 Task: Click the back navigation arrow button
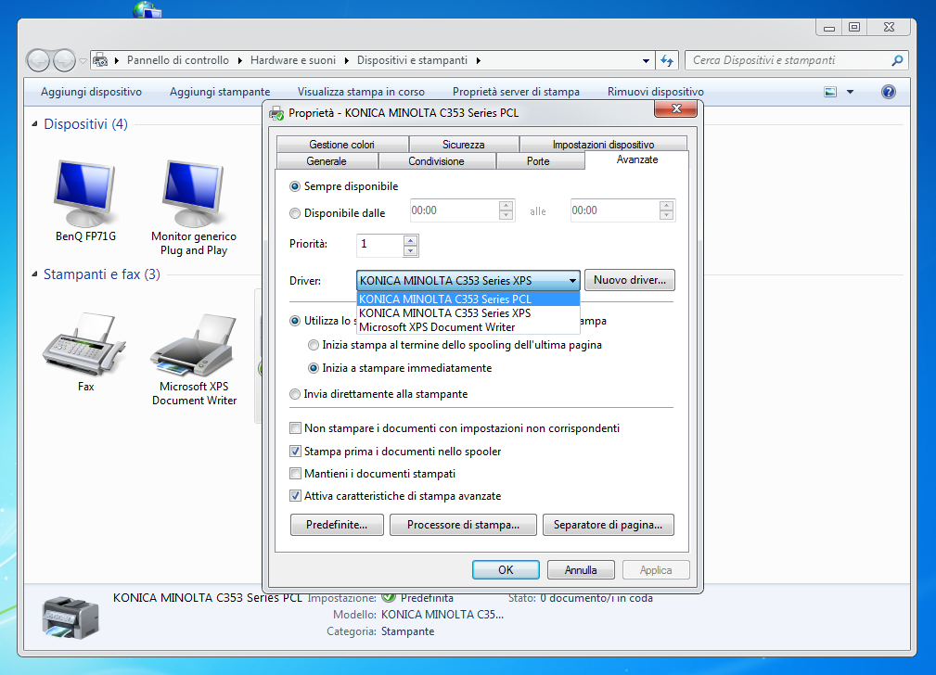39,60
